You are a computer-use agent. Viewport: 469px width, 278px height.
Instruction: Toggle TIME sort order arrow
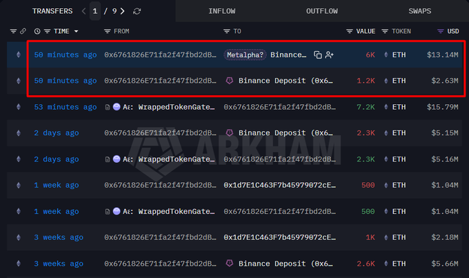coord(76,31)
